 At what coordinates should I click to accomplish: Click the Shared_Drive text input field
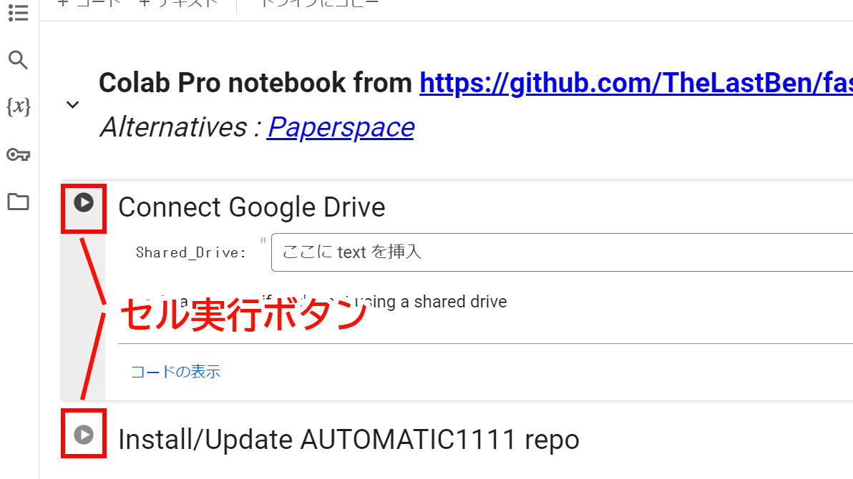pos(558,252)
